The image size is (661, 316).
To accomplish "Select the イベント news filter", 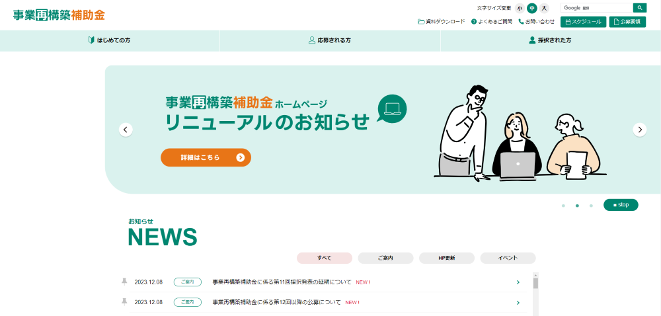I will (x=508, y=258).
